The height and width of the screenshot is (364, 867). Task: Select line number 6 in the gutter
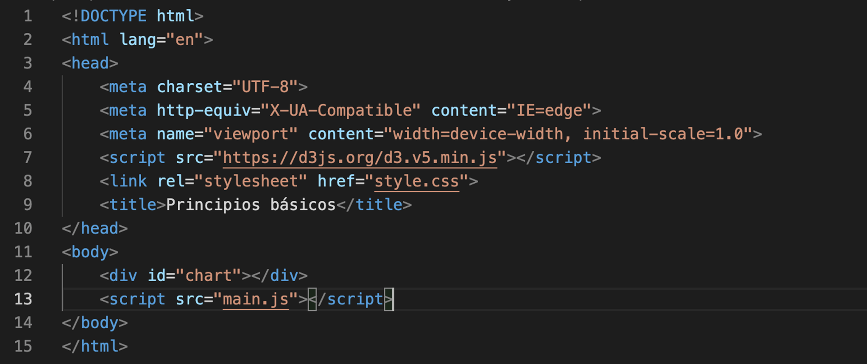tap(28, 134)
